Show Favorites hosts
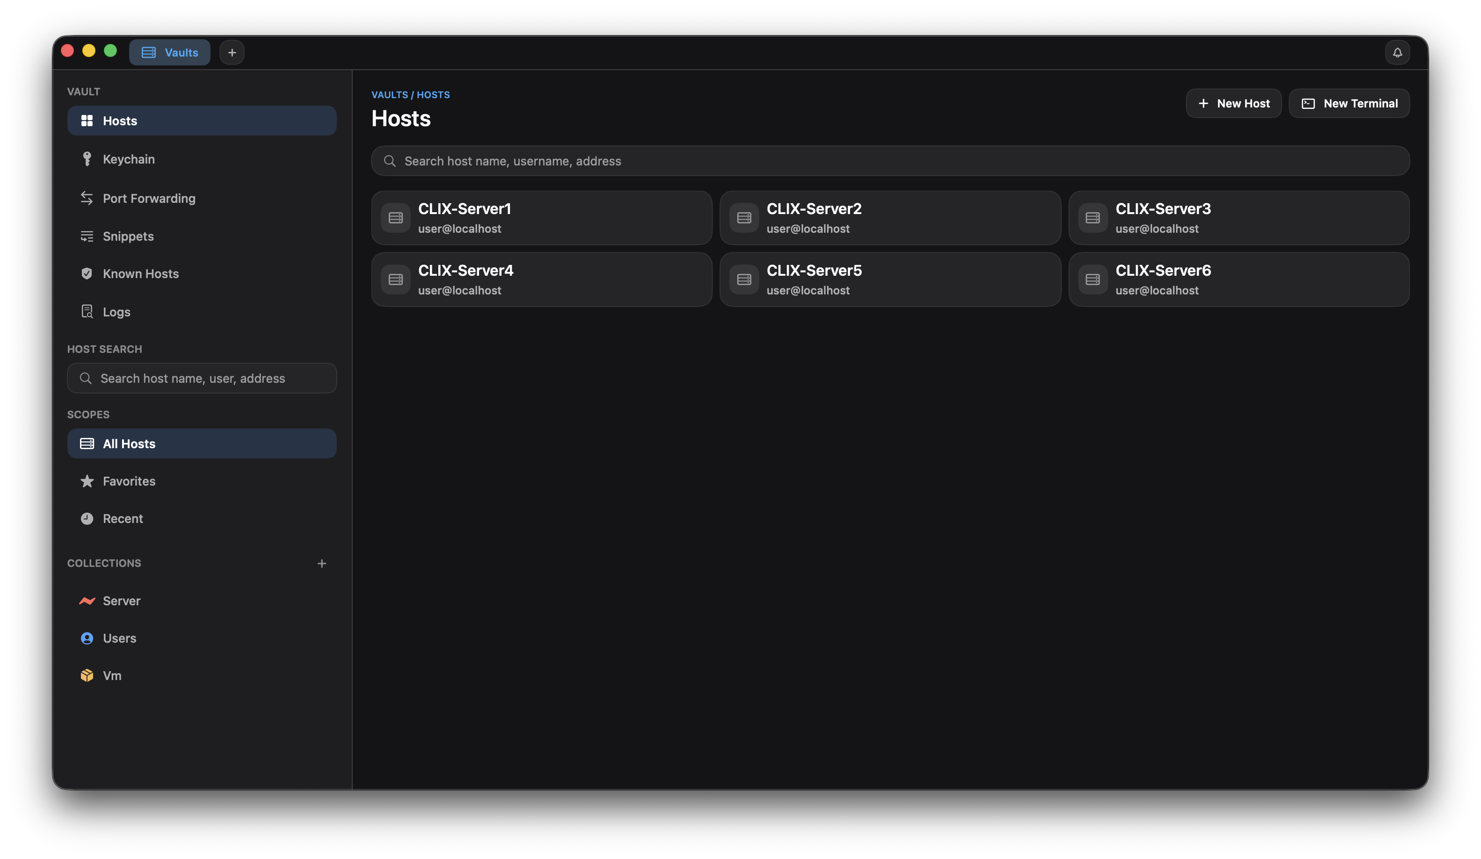The width and height of the screenshot is (1481, 859). click(202, 481)
